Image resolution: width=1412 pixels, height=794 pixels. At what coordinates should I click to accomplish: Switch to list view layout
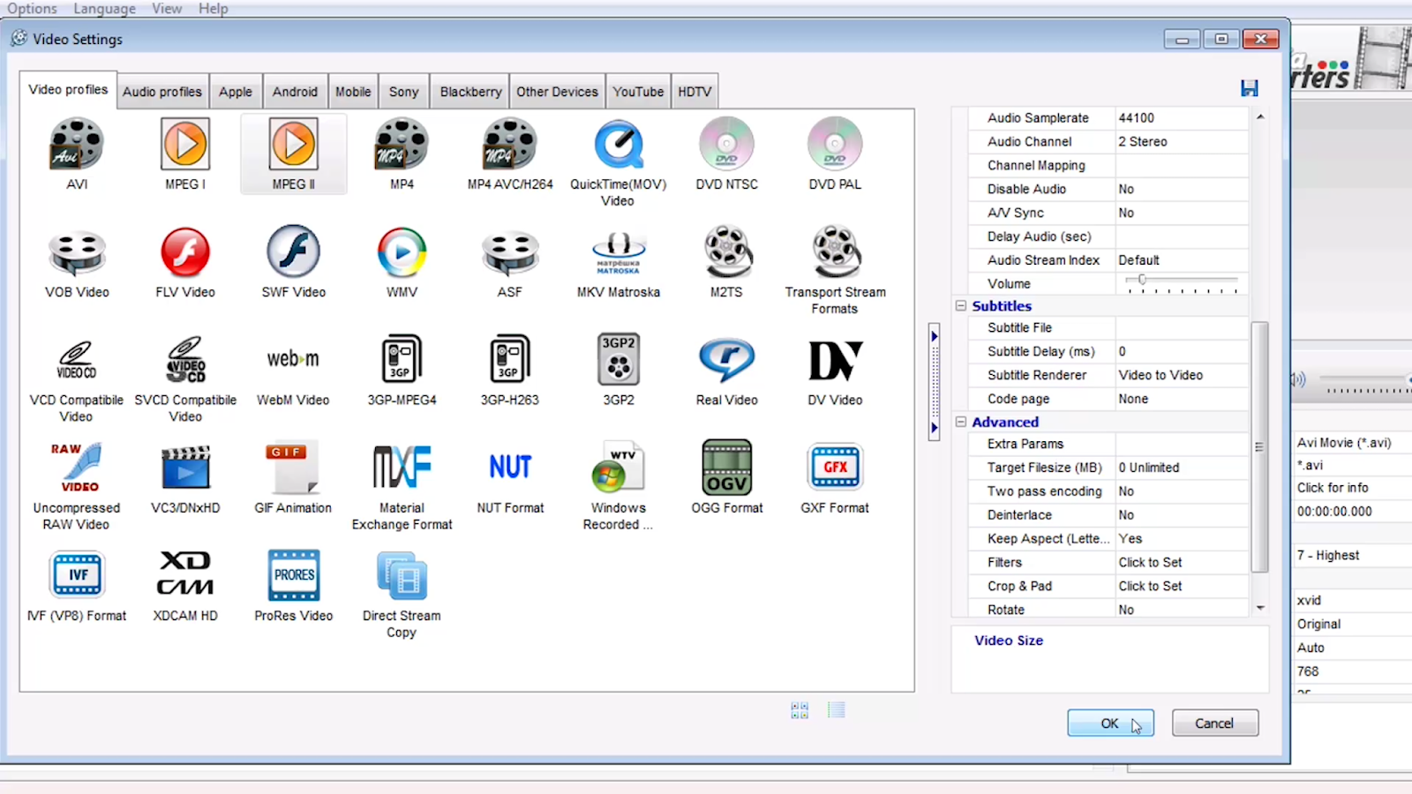837,710
